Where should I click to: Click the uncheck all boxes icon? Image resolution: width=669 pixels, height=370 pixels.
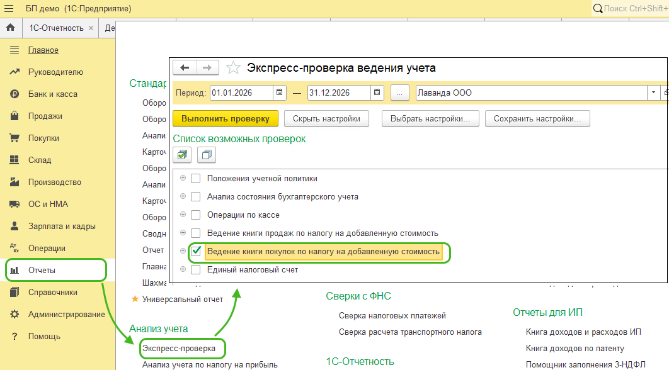(206, 154)
